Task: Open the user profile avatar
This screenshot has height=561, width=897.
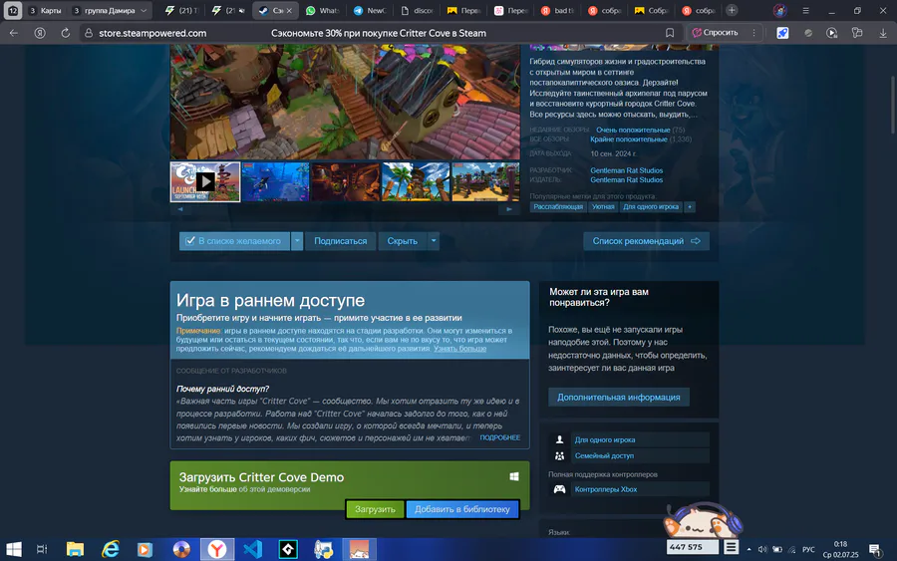Action: point(779,10)
